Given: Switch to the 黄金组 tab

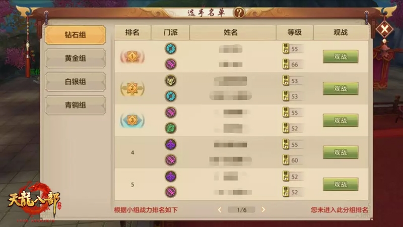Looking at the screenshot, I should pos(75,58).
